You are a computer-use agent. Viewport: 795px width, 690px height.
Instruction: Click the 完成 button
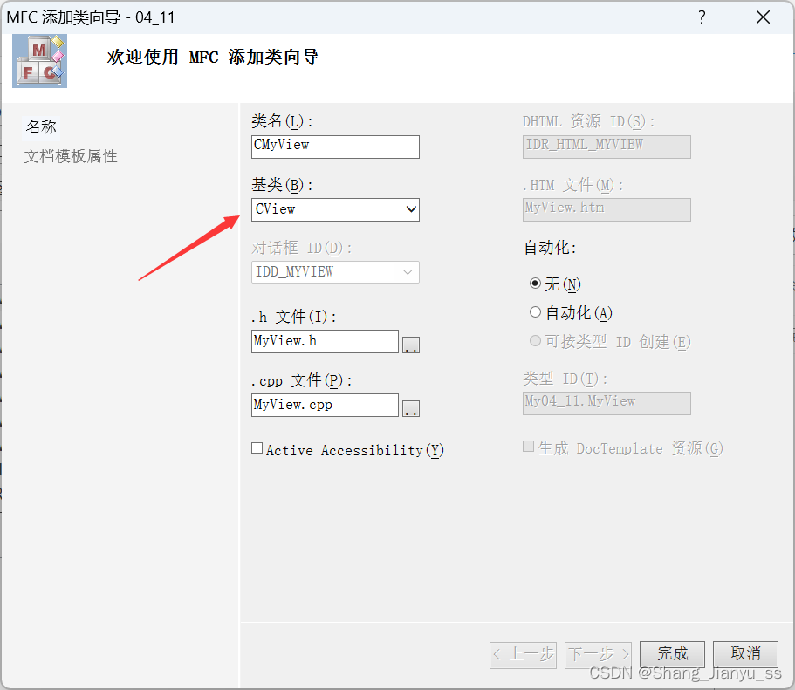pyautogui.click(x=672, y=653)
